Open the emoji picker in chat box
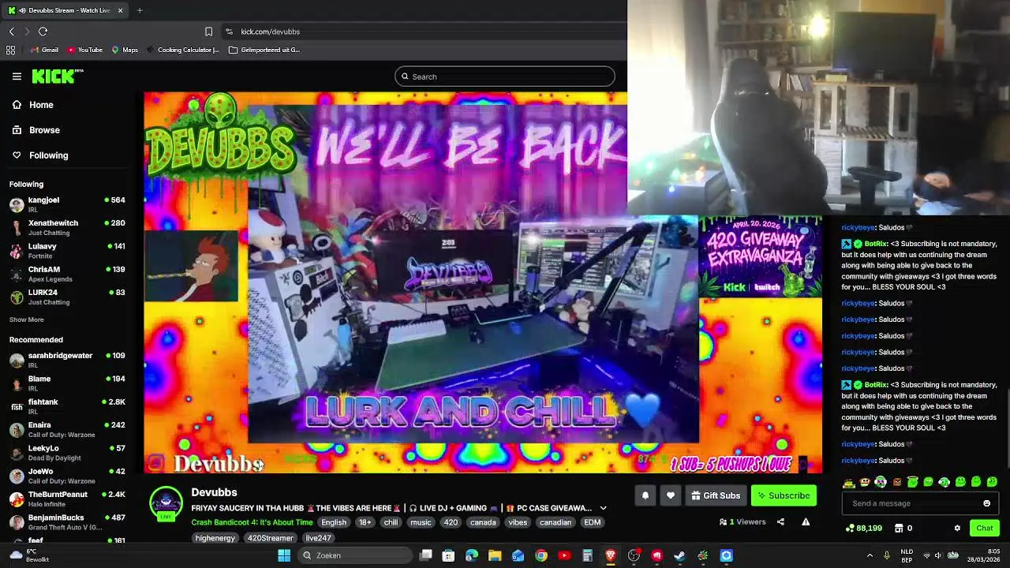 (986, 503)
